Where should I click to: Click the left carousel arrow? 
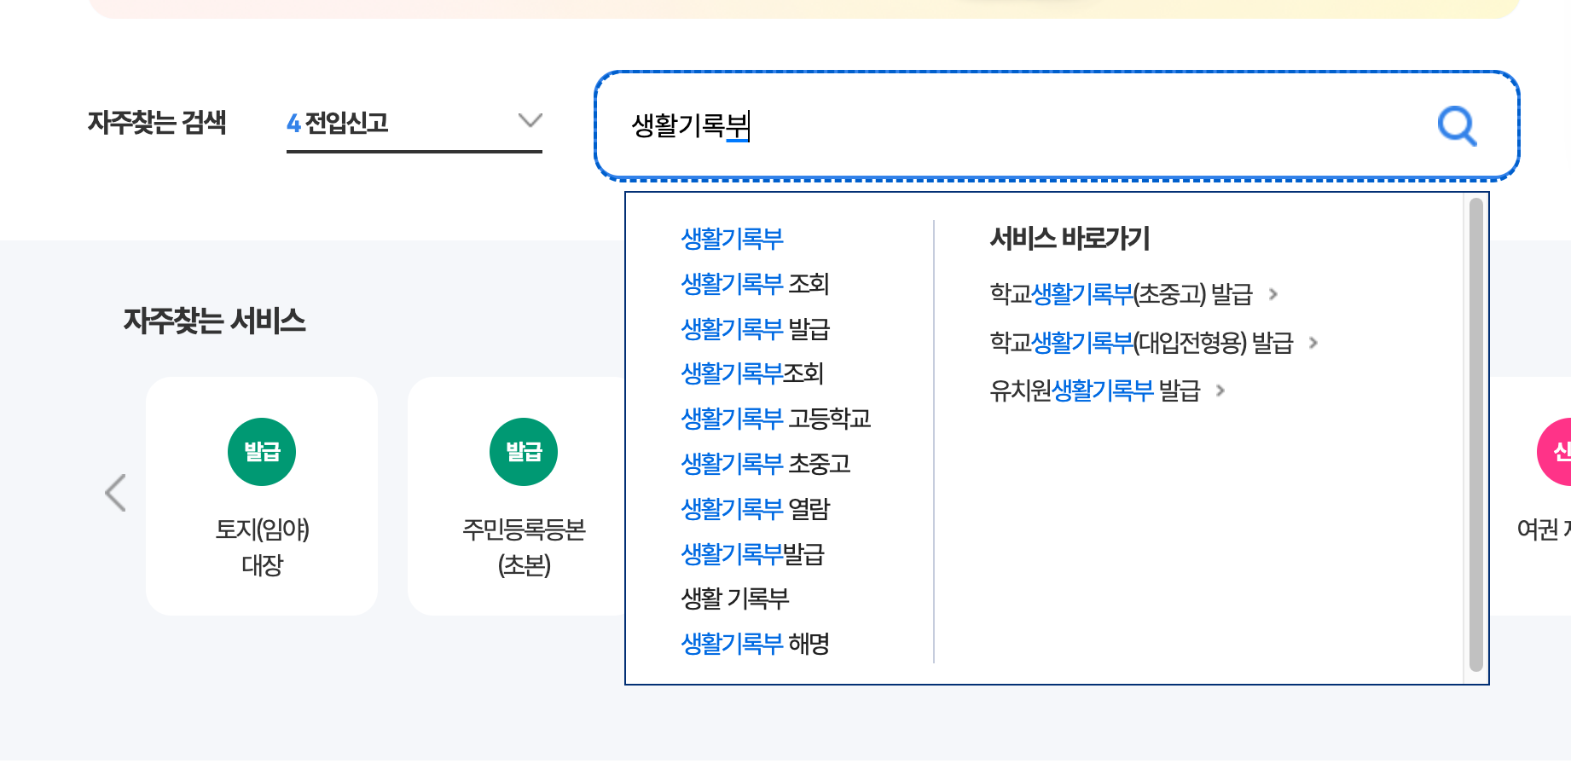pos(115,493)
